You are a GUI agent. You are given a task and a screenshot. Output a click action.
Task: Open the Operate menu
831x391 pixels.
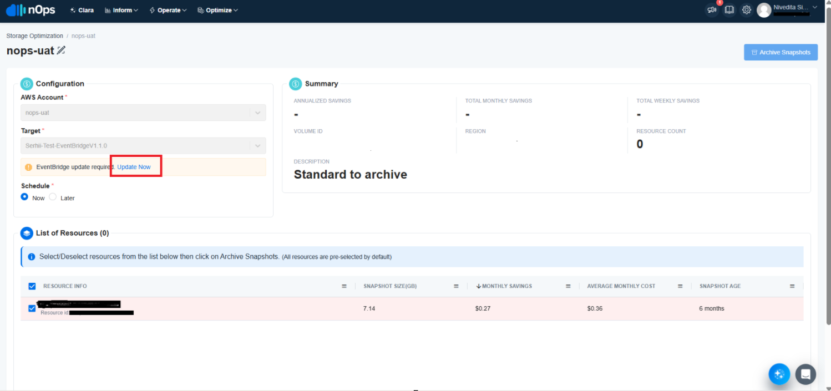[168, 10]
